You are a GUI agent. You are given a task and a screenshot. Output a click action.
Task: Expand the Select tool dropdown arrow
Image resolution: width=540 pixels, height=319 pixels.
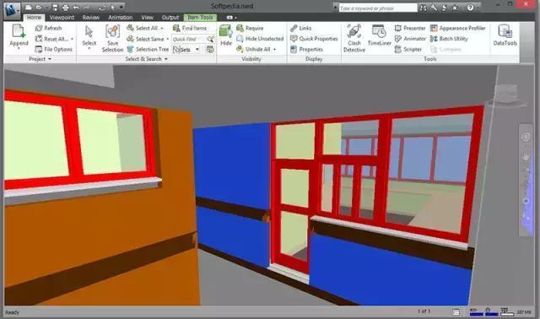click(x=89, y=49)
